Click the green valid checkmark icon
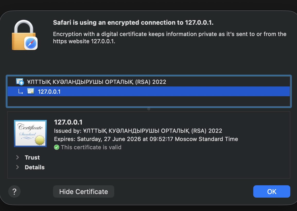 (57, 147)
